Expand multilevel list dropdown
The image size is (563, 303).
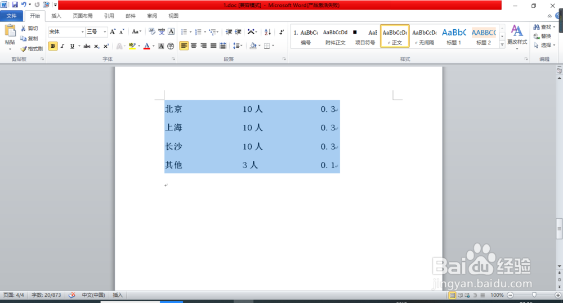click(x=217, y=32)
